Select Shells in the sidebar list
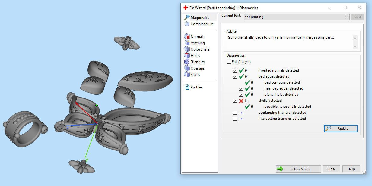This screenshot has width=372, height=186. 195,75
